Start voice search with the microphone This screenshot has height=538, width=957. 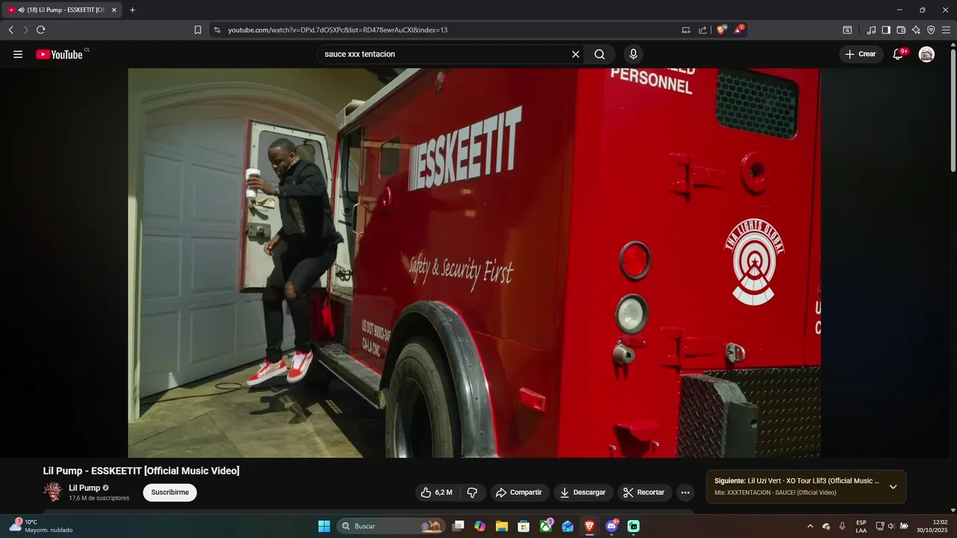click(x=633, y=55)
